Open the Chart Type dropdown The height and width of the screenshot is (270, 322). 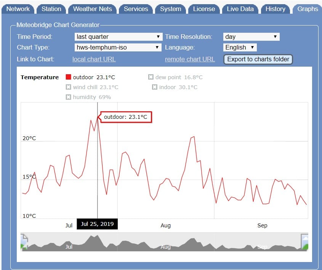pos(118,48)
